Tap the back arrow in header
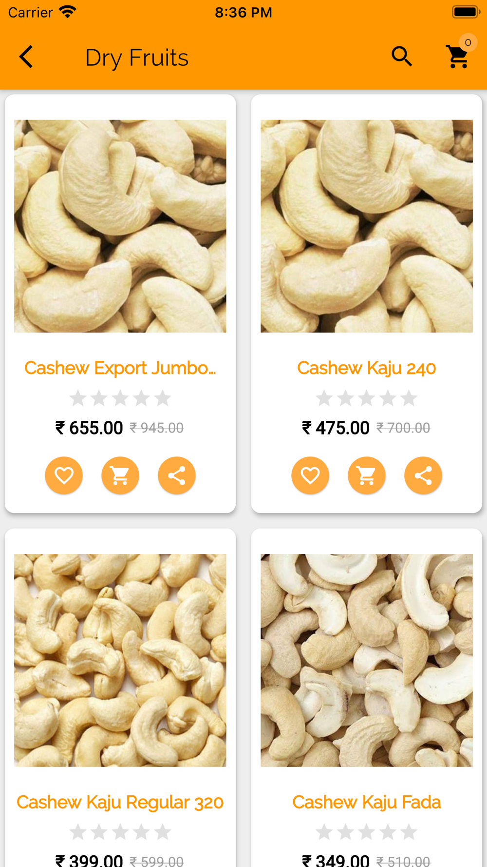Image resolution: width=487 pixels, height=867 pixels. [x=26, y=57]
